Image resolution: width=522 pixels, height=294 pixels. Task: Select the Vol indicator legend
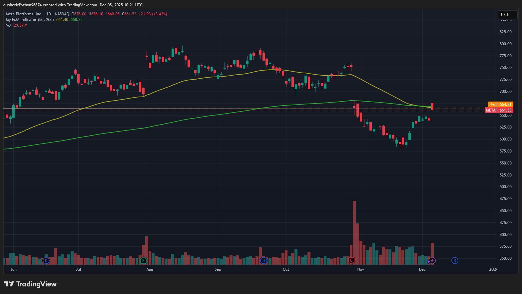coord(9,25)
